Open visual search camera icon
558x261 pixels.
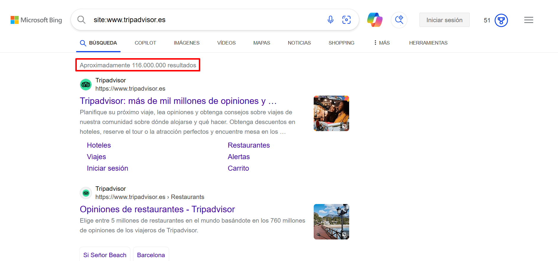[346, 20]
